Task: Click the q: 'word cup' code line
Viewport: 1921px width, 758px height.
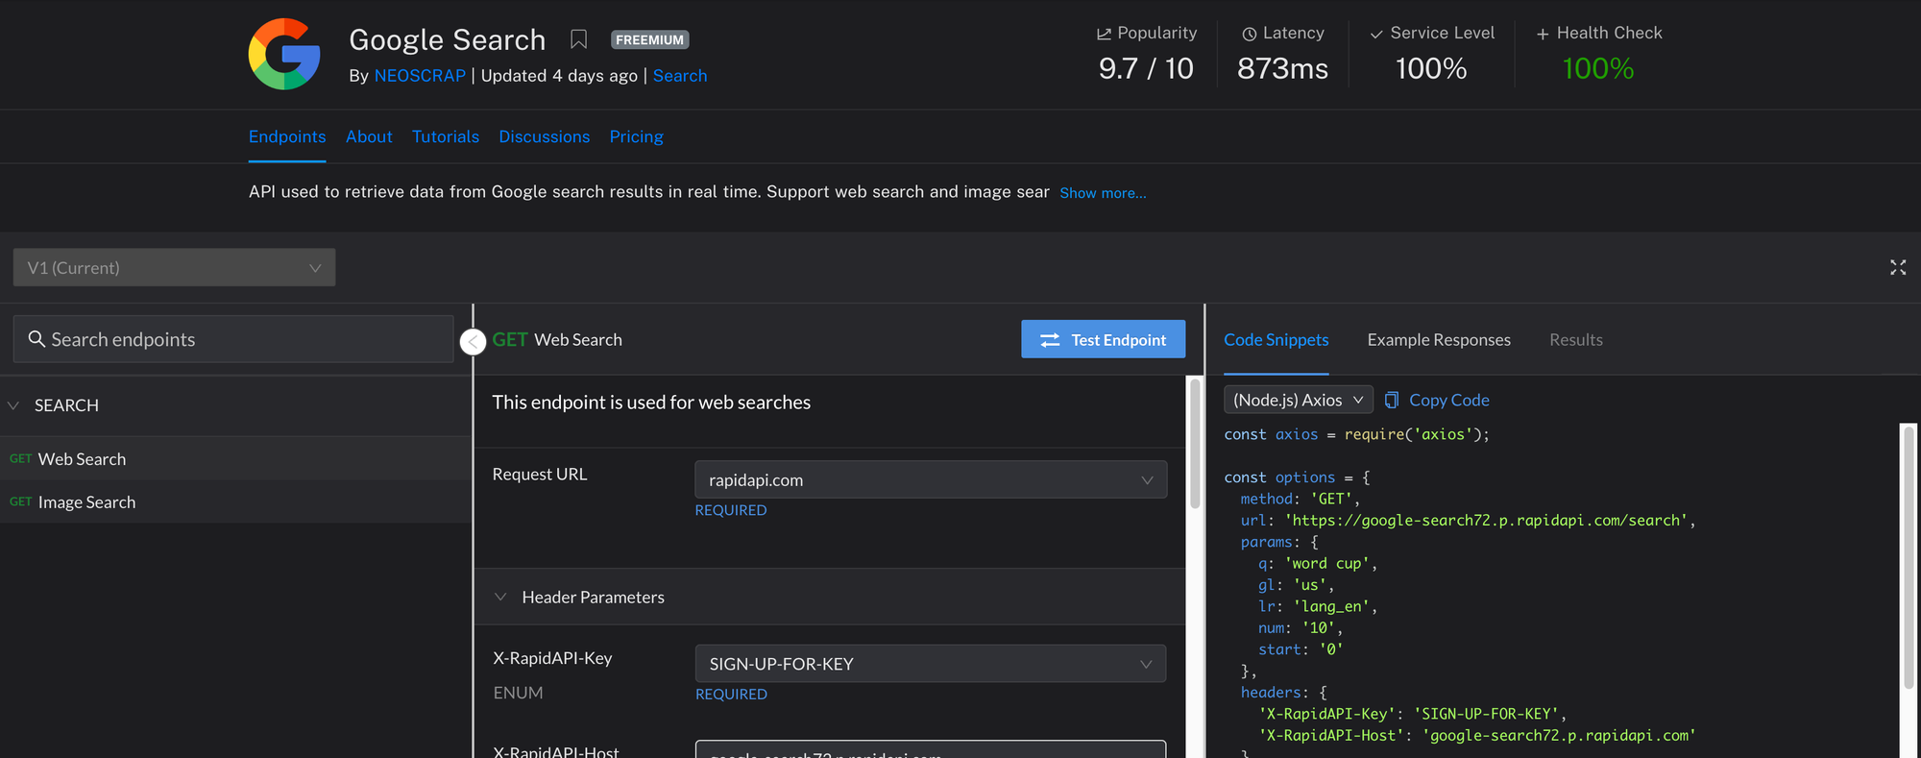Action: 1318,564
